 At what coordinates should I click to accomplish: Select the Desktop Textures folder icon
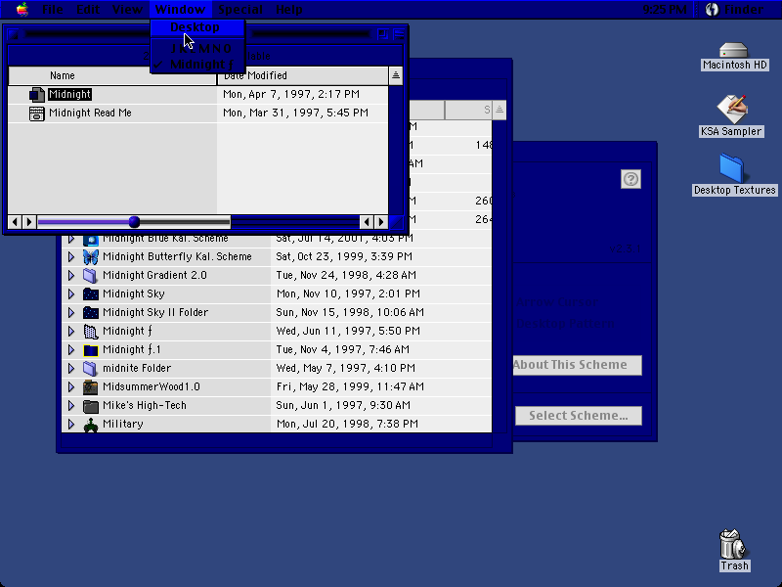click(x=731, y=167)
